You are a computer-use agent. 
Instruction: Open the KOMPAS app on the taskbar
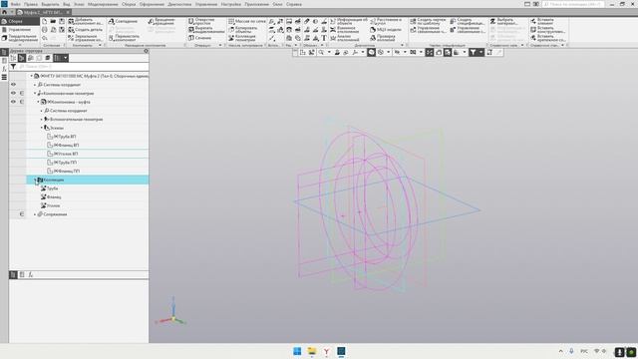(341, 351)
